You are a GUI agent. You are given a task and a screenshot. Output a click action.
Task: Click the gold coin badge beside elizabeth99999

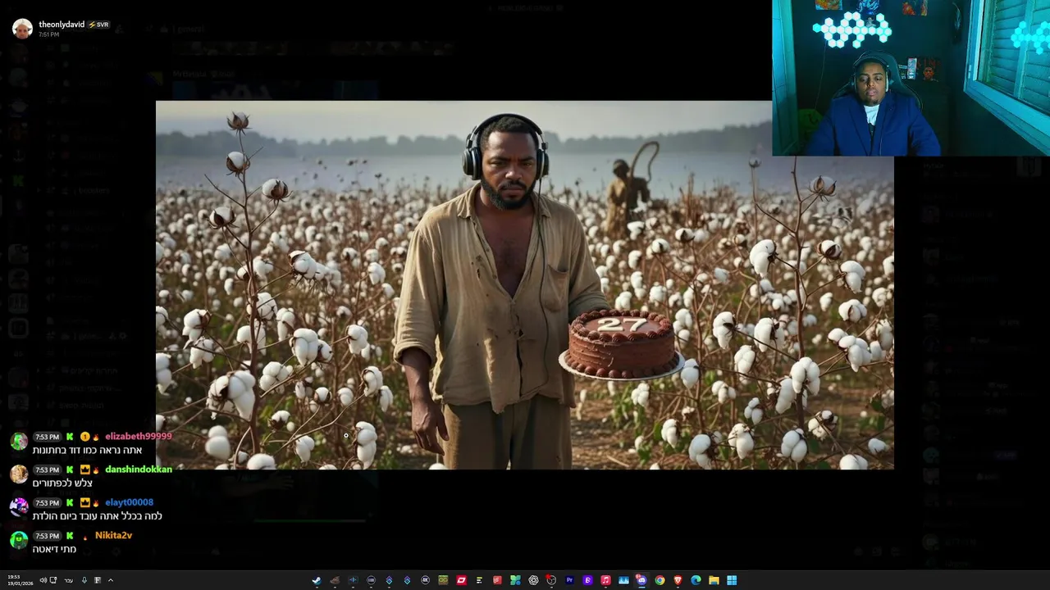tap(84, 437)
